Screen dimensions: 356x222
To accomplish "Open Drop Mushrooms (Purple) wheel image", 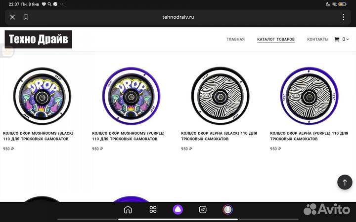I will 131,96.
